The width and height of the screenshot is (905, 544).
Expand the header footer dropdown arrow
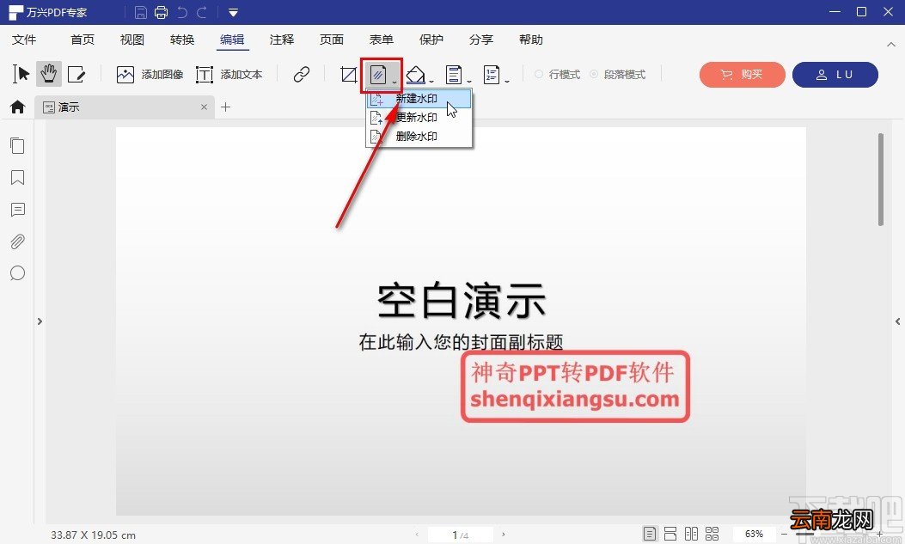[x=468, y=82]
